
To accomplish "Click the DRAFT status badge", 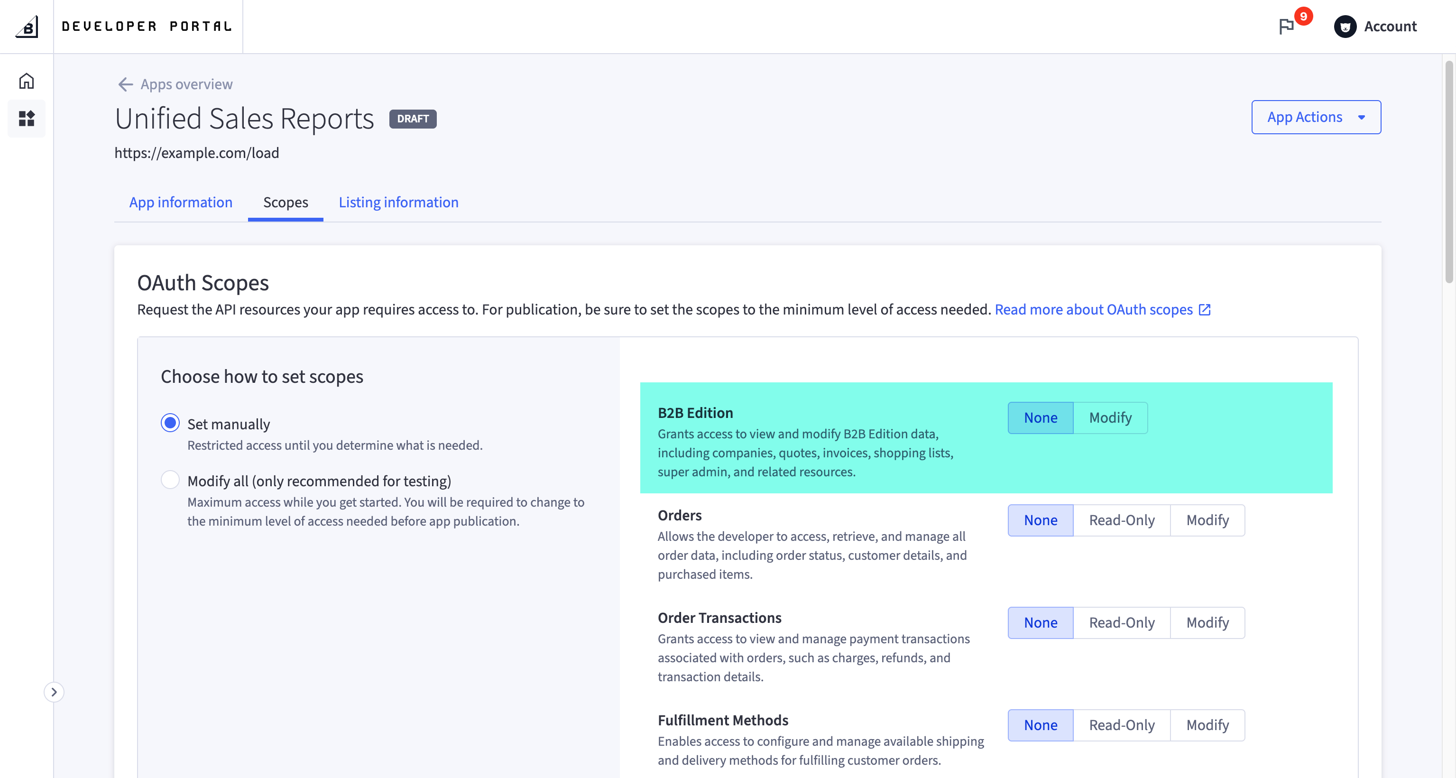I will coord(413,119).
